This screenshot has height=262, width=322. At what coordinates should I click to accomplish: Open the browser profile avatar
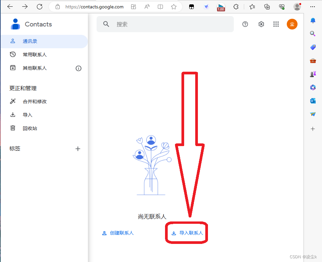coord(297,7)
